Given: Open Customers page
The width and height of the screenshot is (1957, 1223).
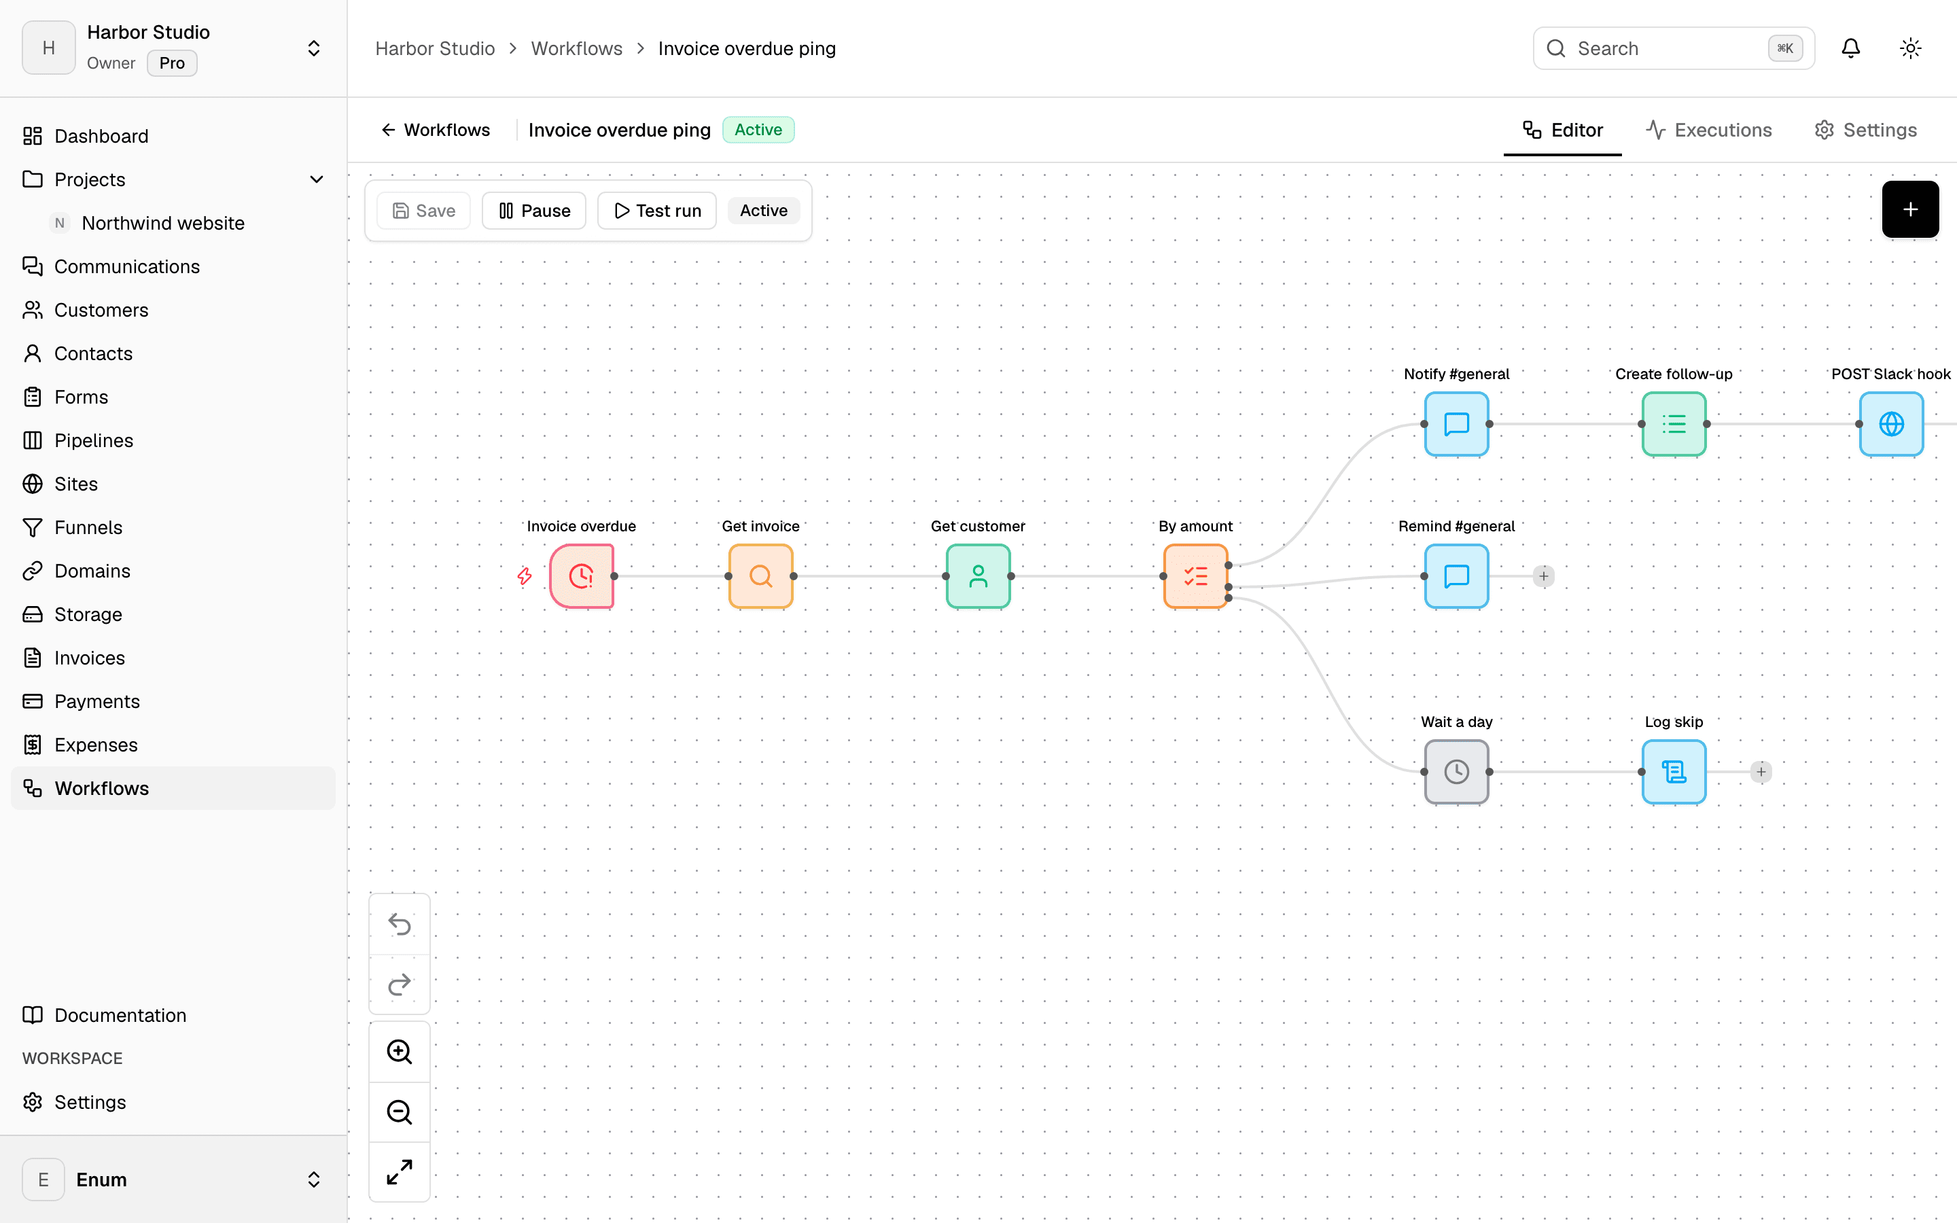Looking at the screenshot, I should [173, 310].
